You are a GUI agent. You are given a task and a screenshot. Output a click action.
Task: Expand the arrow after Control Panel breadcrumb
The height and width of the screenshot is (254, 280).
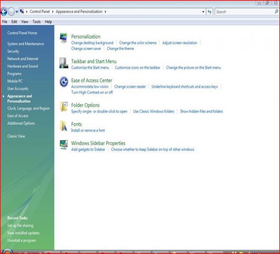[53, 12]
